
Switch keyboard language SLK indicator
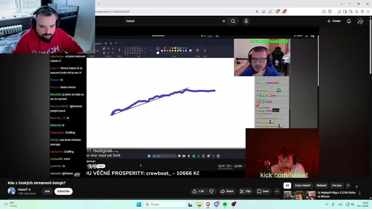click(x=340, y=204)
